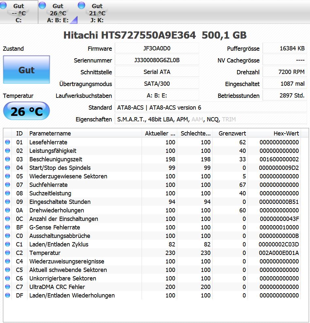Click the status icon for Eingeschaltete Stunden
310x323 pixels.
(8, 202)
